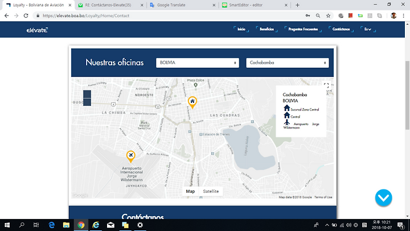Viewport: 410px width, 231px height.
Task: Toggle fullscreen map view
Action: 326,85
